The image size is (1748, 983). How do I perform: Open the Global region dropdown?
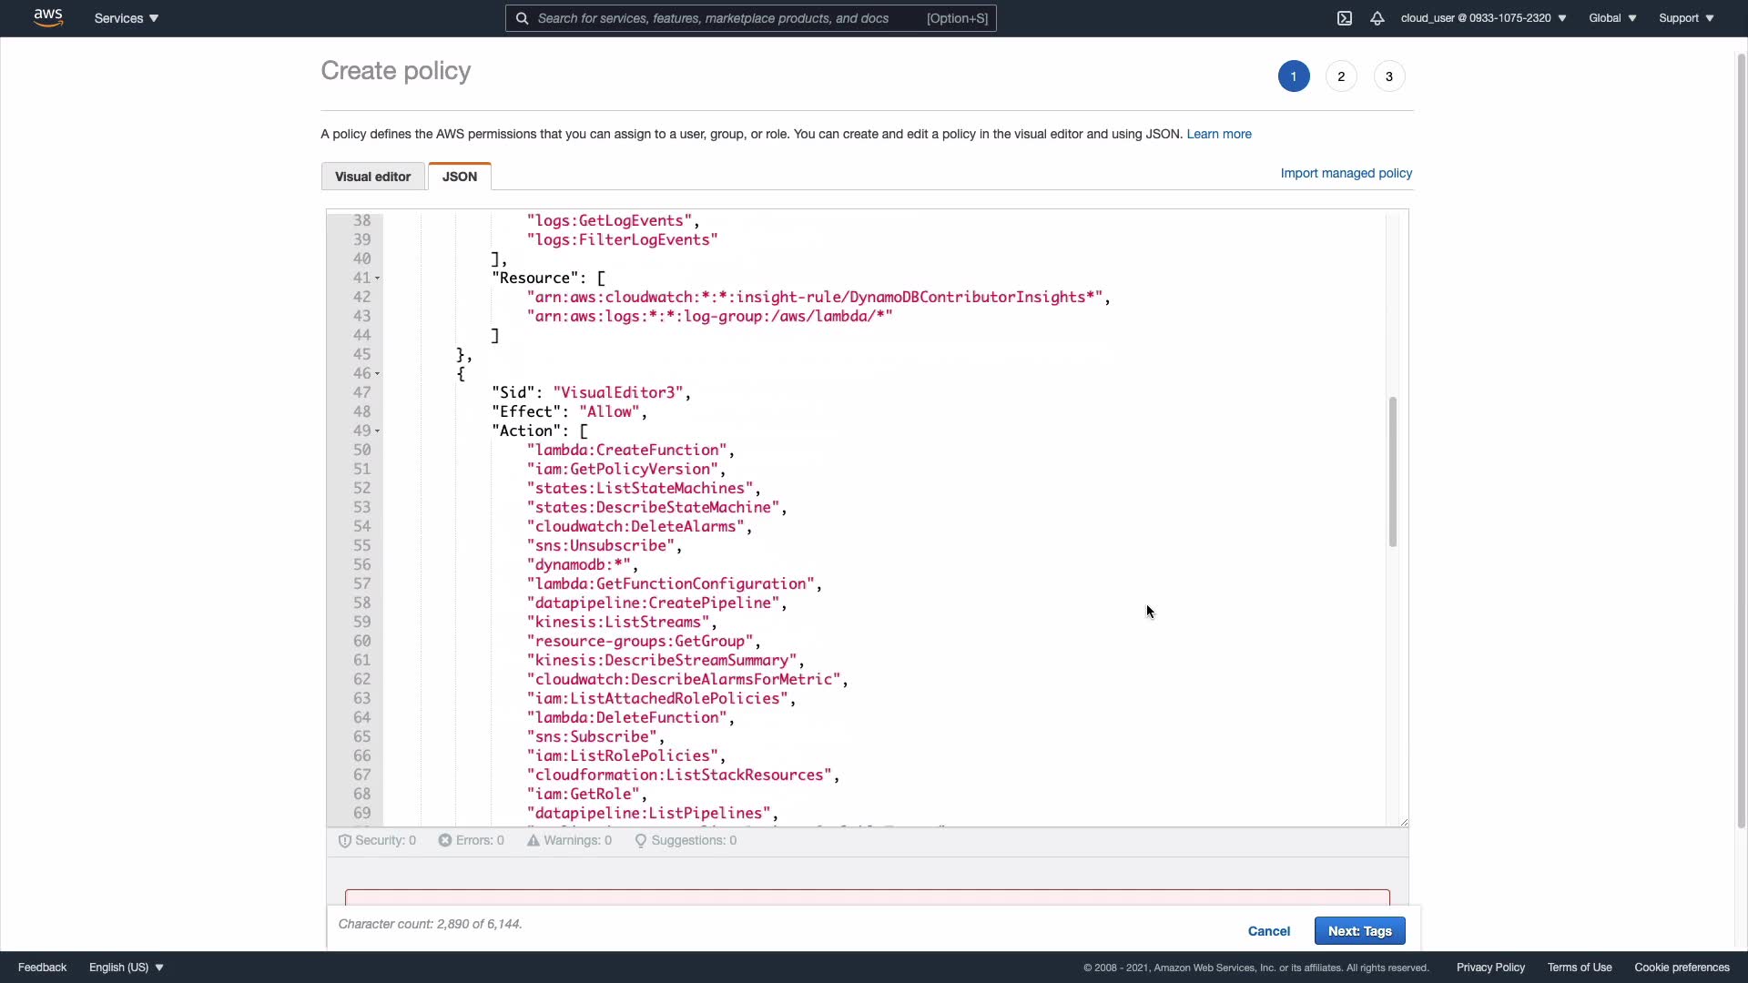point(1612,18)
